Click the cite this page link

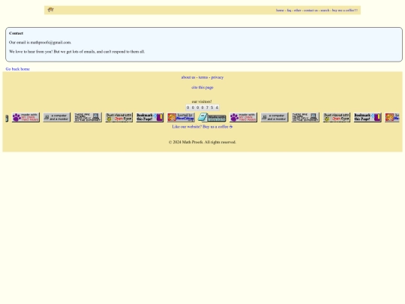[x=202, y=87]
